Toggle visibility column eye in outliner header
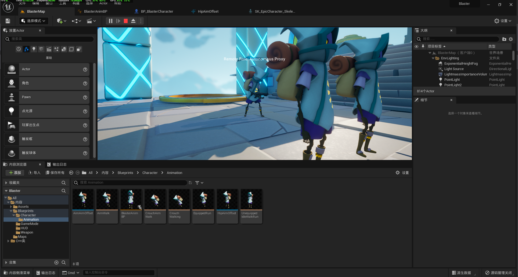518x277 pixels. click(x=416, y=46)
